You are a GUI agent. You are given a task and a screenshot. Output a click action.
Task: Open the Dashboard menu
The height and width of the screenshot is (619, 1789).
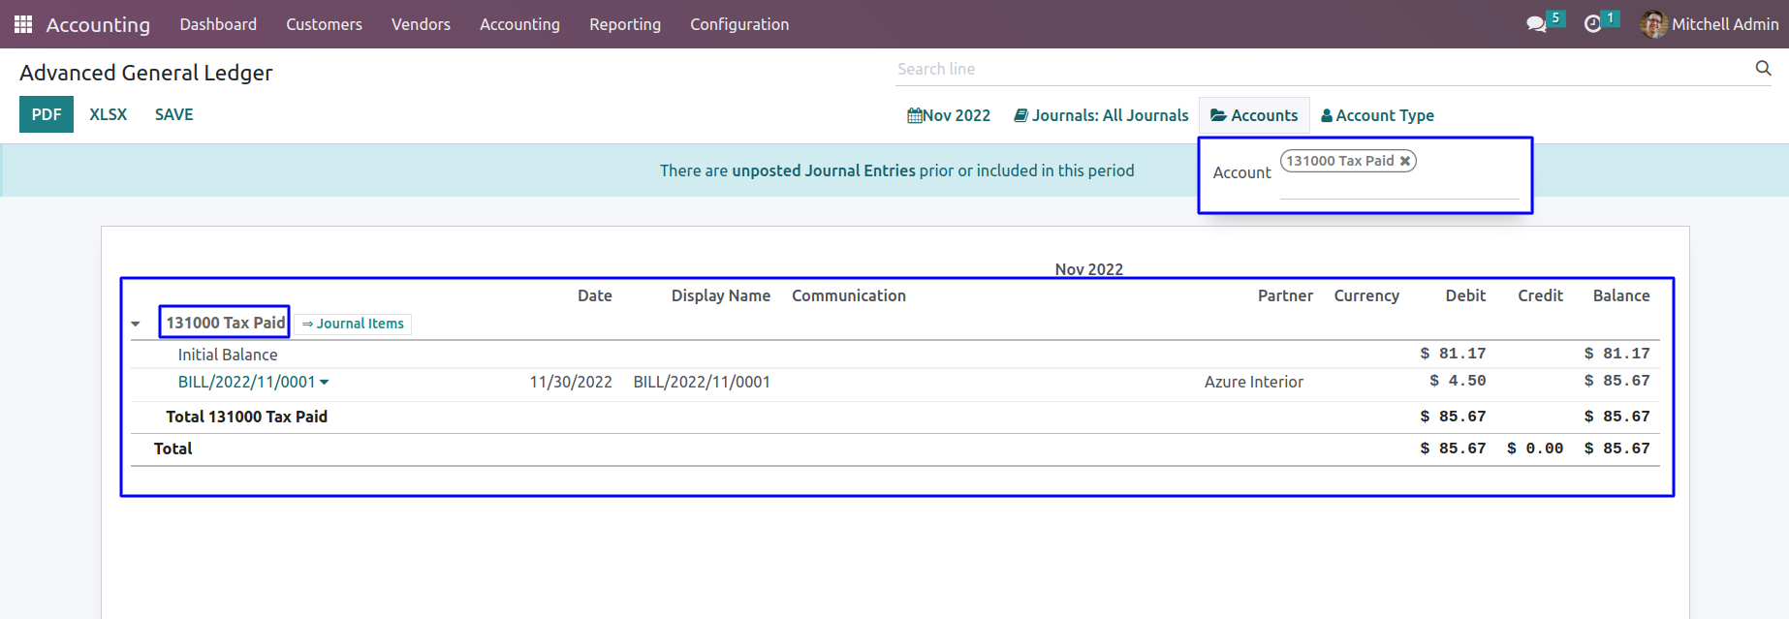pyautogui.click(x=218, y=24)
